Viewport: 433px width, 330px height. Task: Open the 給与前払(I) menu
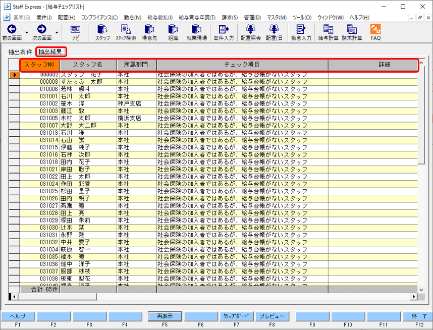[160, 17]
